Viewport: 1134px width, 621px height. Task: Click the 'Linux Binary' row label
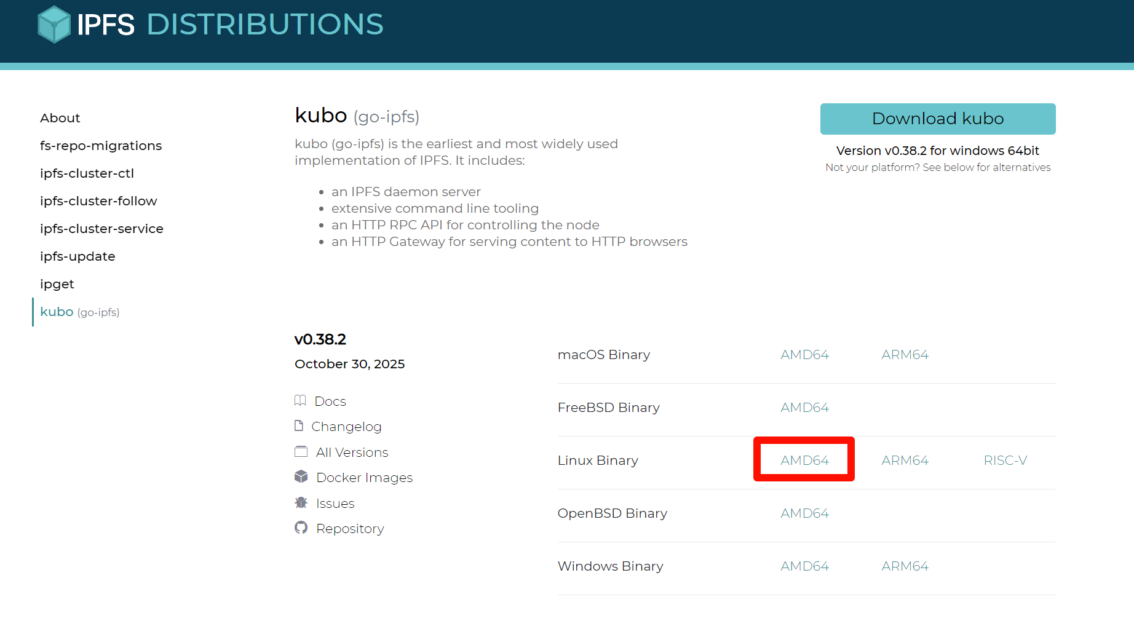coord(598,461)
